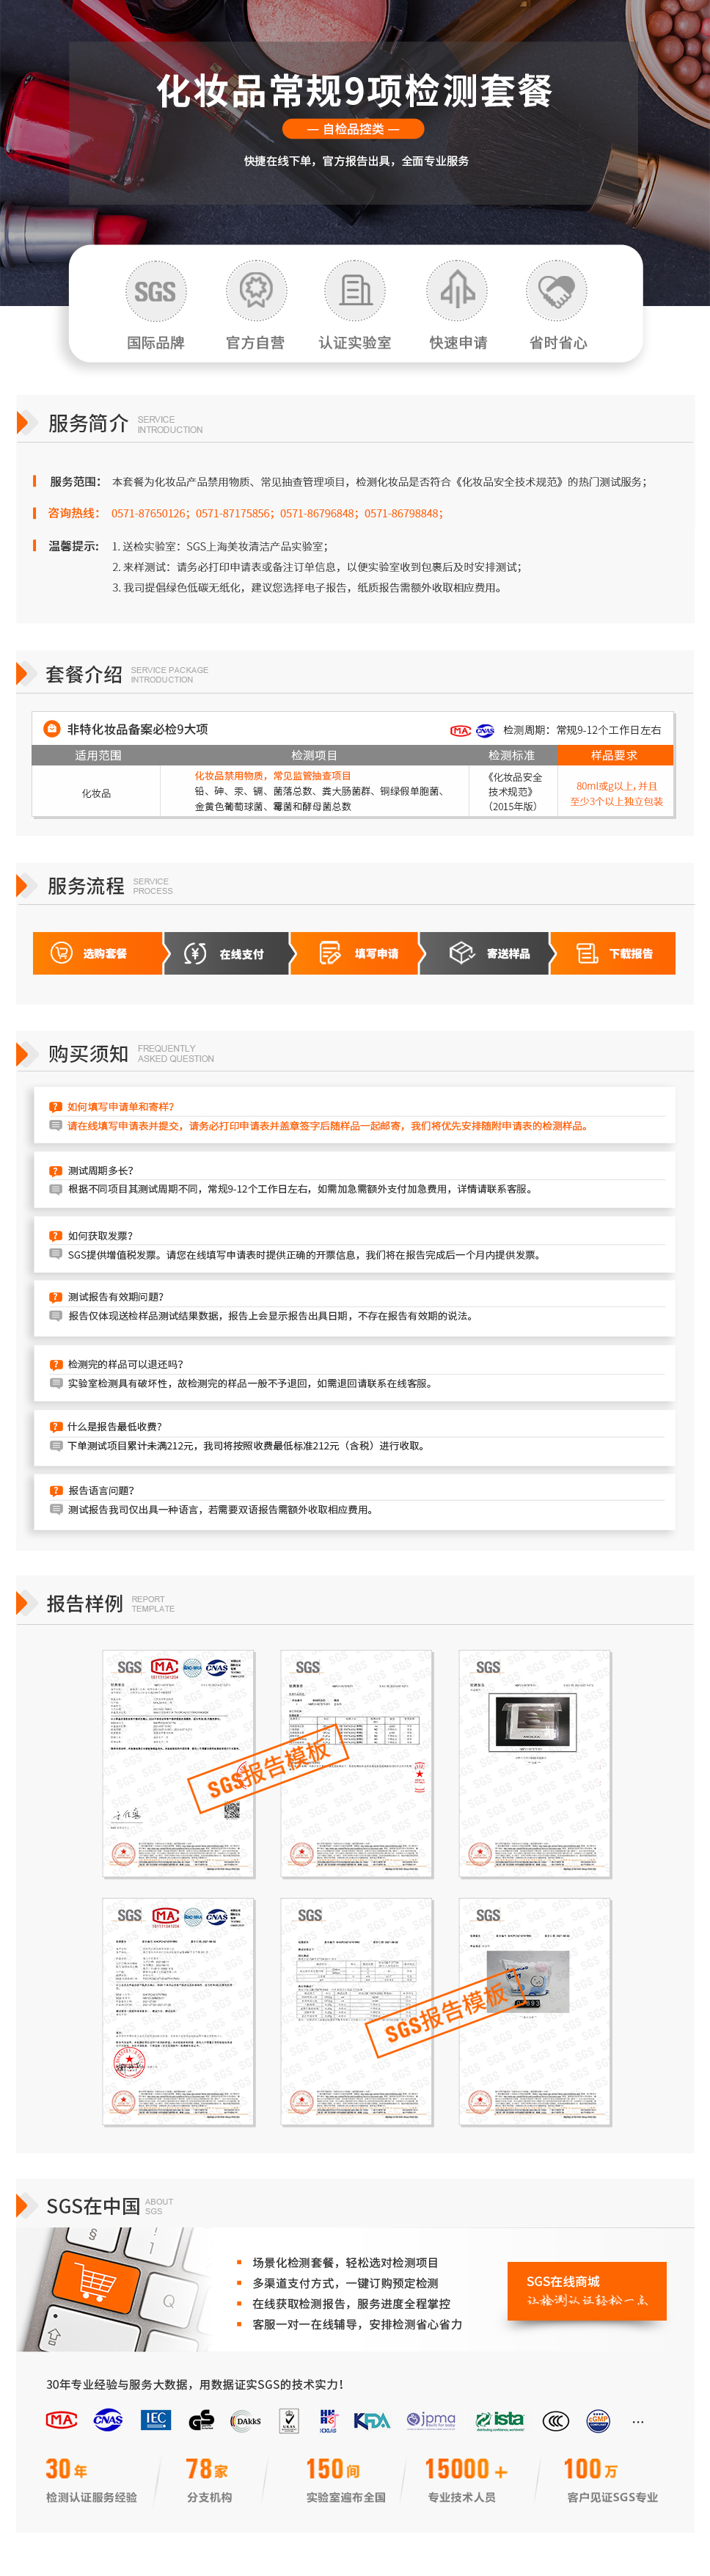Click the CNAS logo beside 检测周期
The image size is (710, 2576).
click(x=485, y=731)
